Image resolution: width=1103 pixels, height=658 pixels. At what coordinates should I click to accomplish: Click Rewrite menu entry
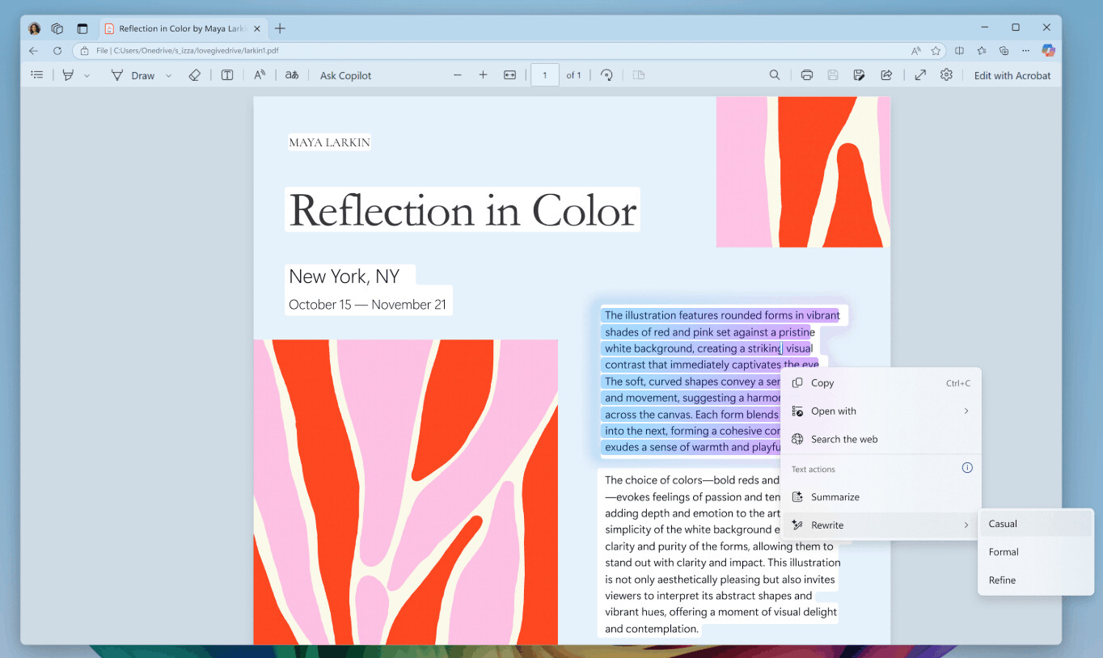tap(881, 525)
